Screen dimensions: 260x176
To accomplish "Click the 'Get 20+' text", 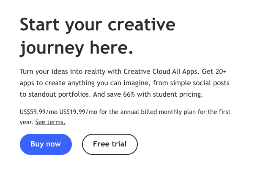I will click(x=214, y=72).
